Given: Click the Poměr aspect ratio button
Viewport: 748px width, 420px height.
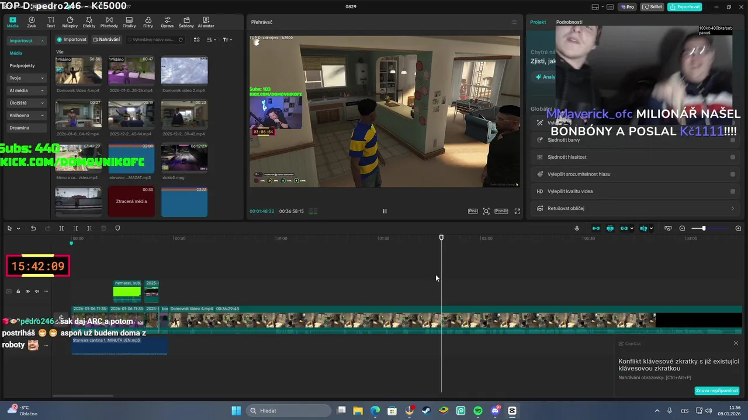Looking at the screenshot, I should [x=501, y=211].
